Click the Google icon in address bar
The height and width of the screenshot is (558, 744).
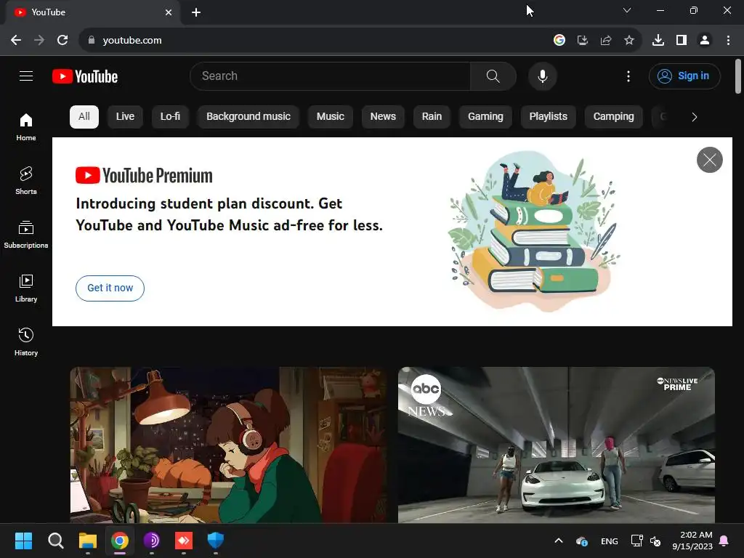click(559, 41)
